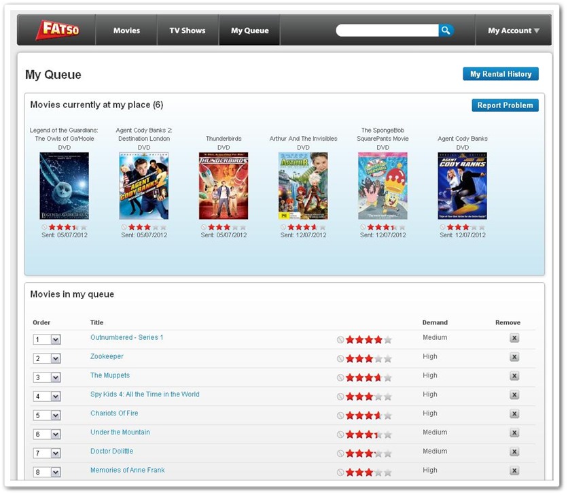
Task: Open the TV Shows tab
Action: (x=188, y=30)
